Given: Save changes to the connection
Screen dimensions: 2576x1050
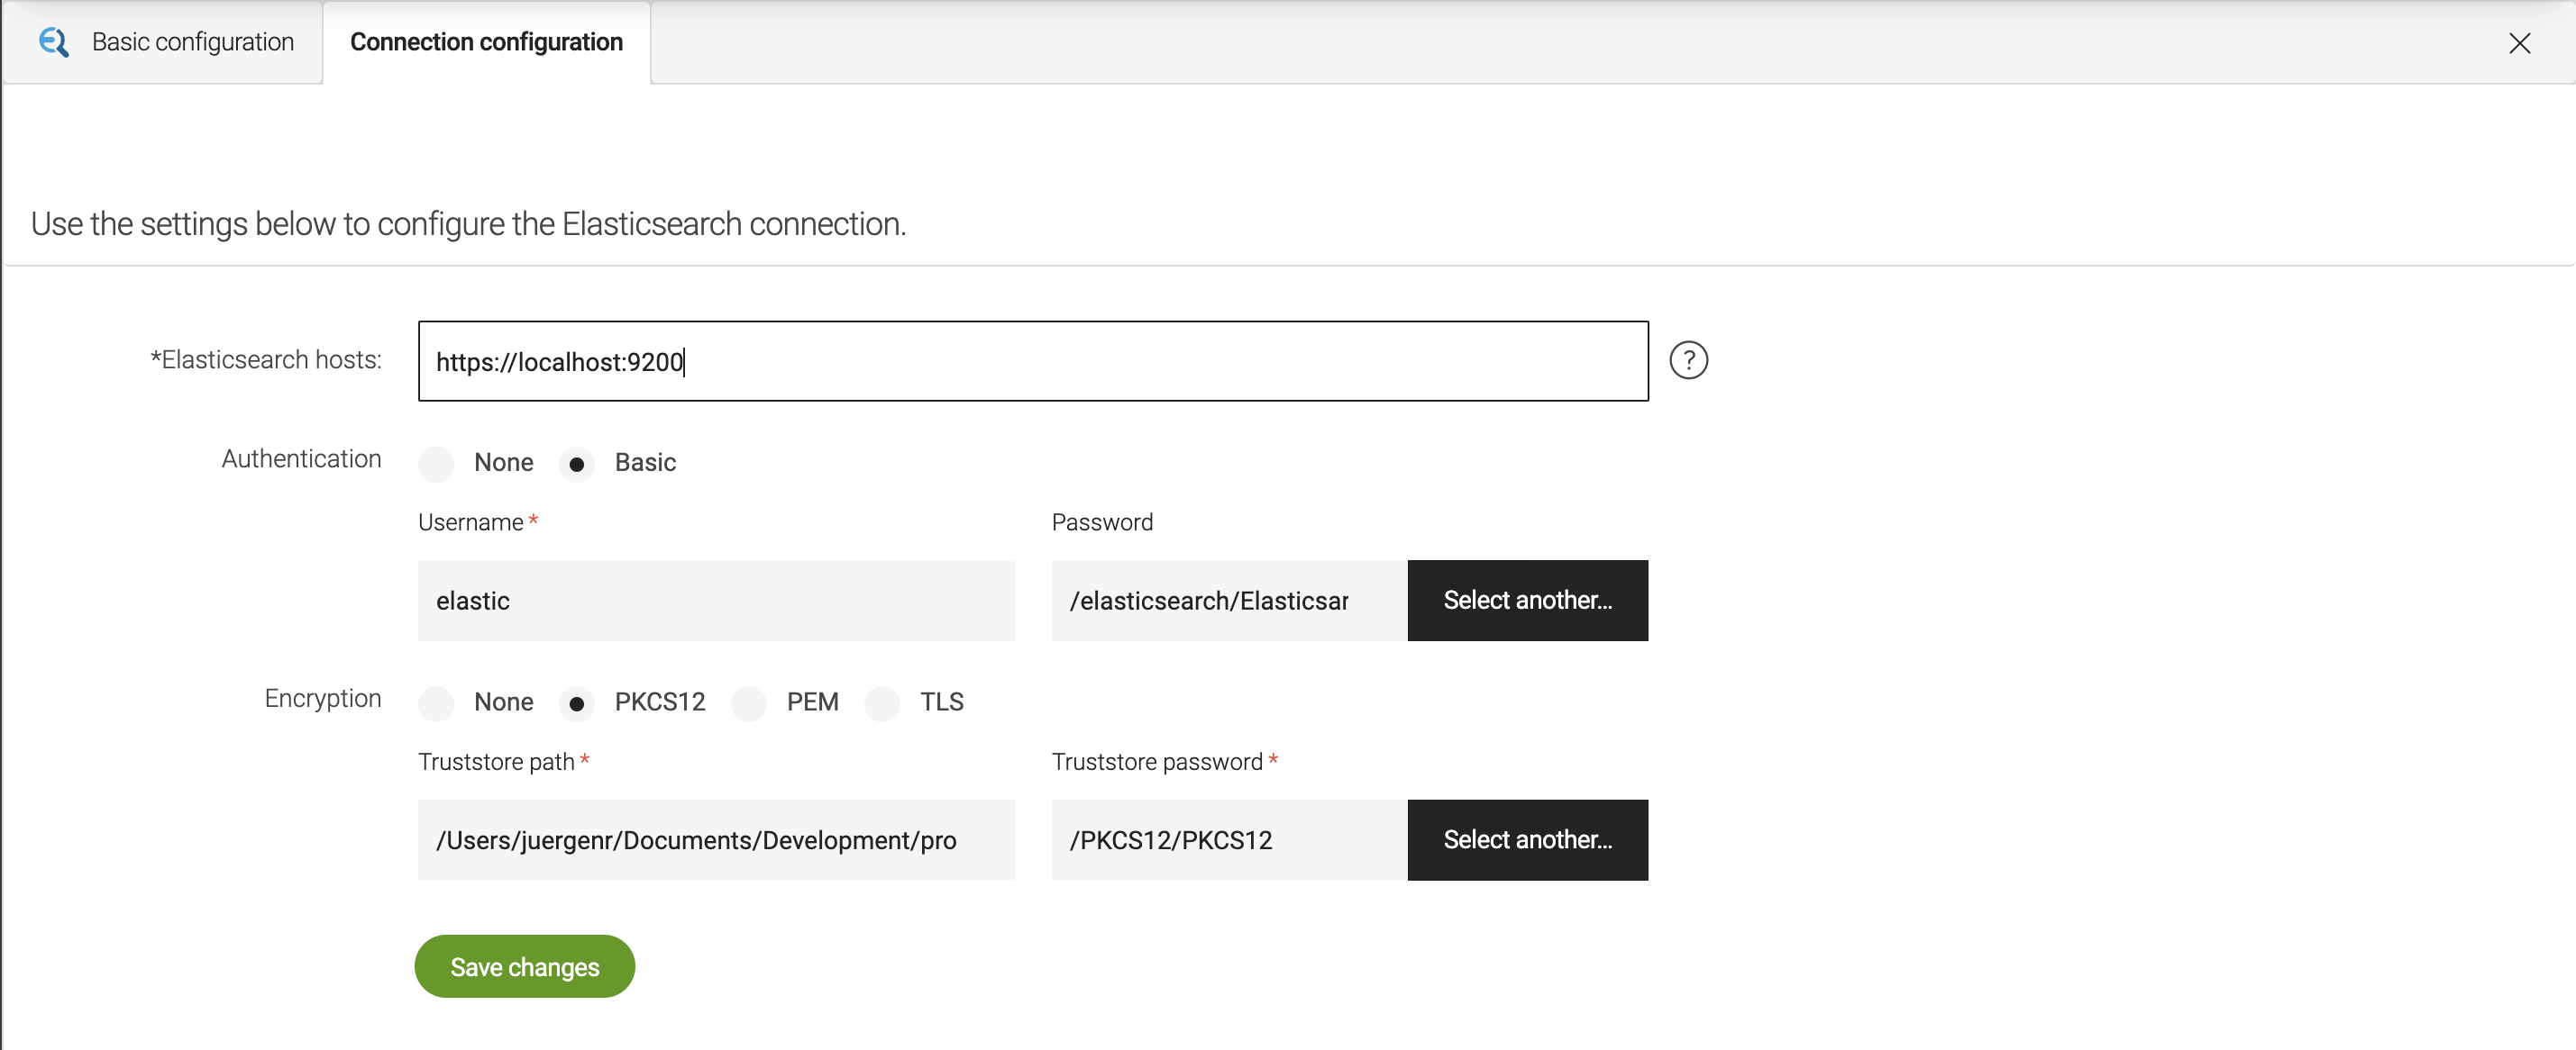Looking at the screenshot, I should point(524,966).
